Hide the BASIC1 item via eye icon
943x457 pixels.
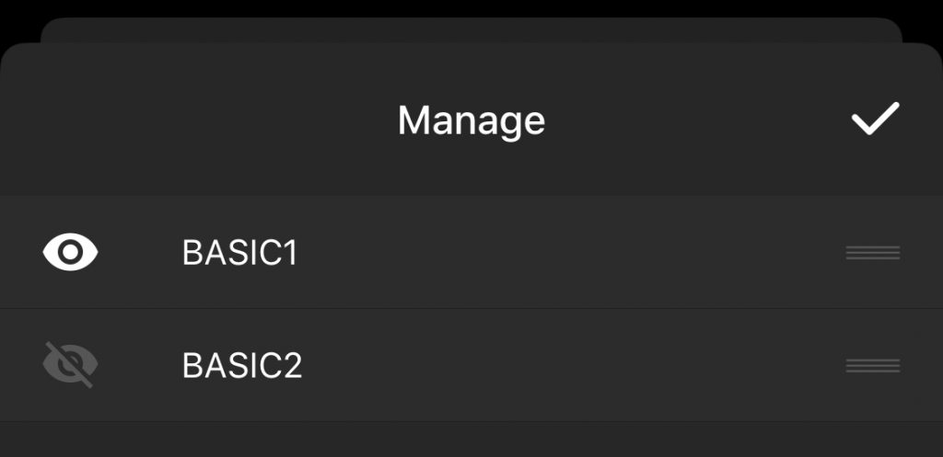(70, 252)
